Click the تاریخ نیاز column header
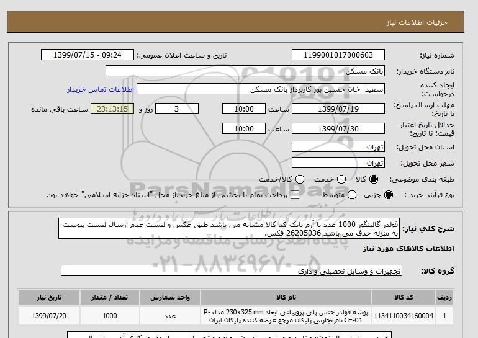 tap(49, 298)
